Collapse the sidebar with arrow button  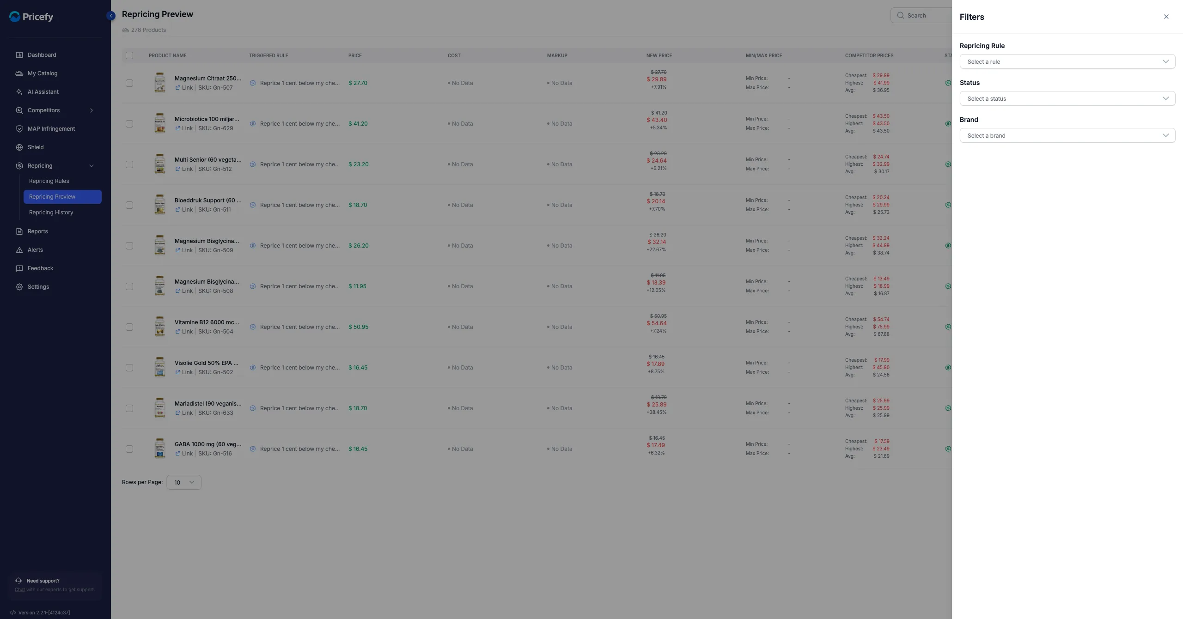pos(111,16)
